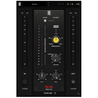Click the RANGE knob
The image size is (98, 98).
coord(56,59)
